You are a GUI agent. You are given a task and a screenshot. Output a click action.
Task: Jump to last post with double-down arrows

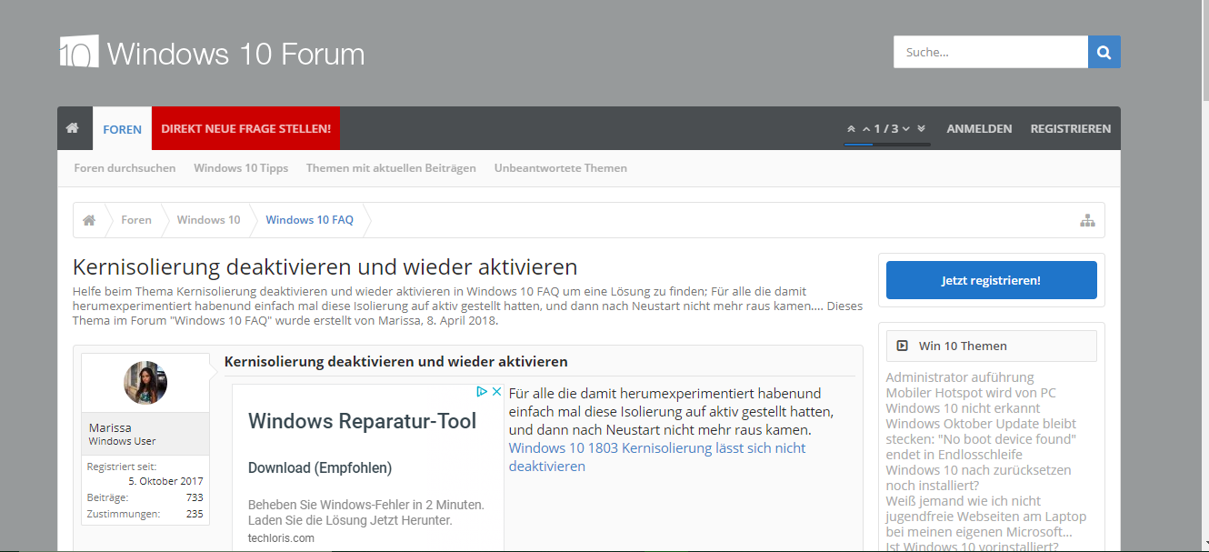(921, 129)
